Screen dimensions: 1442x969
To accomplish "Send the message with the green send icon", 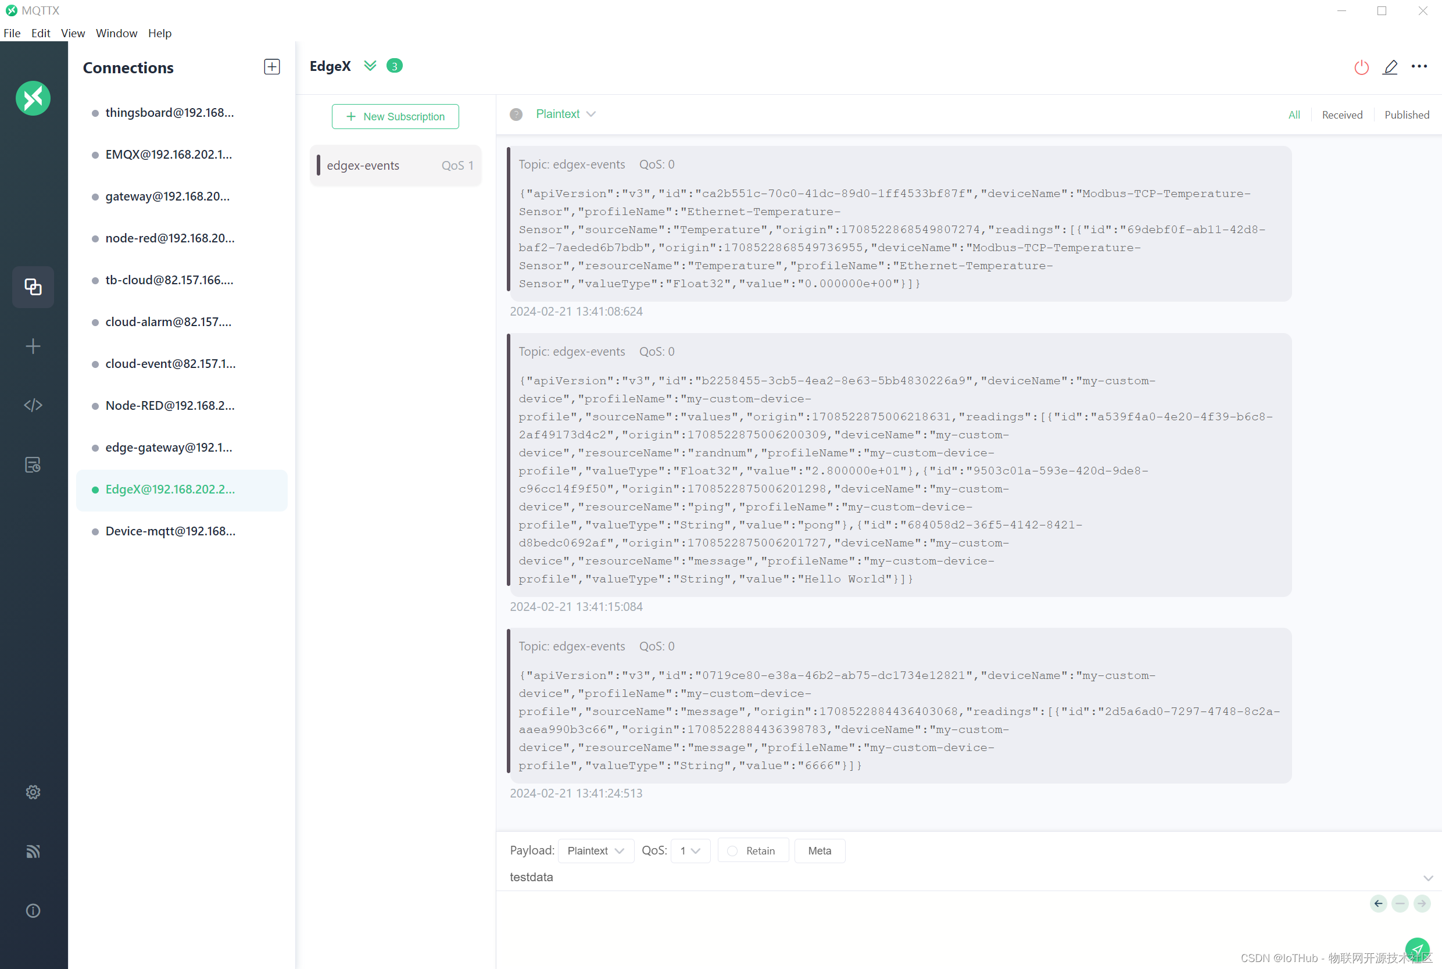I will pos(1416,950).
